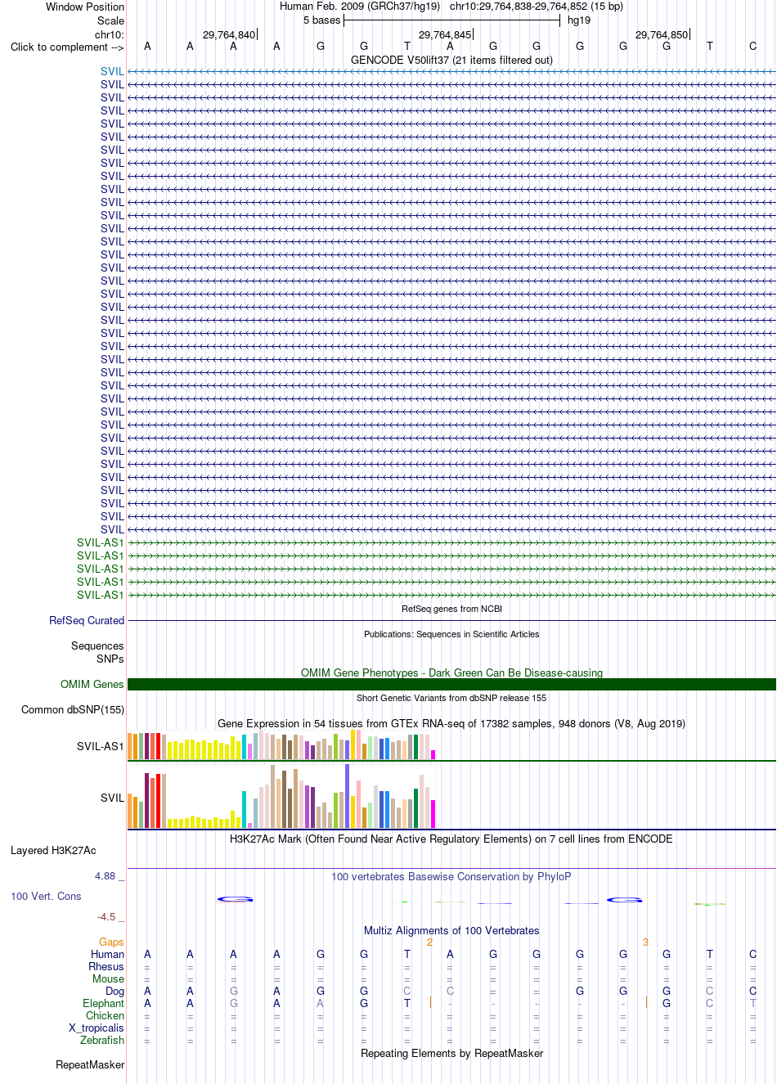Click the Mouse alignment row label
This screenshot has height=1084, width=777.
click(108, 978)
